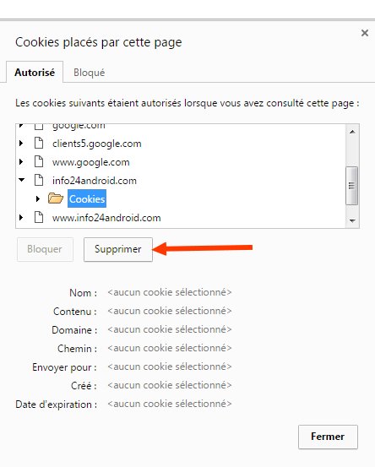Click the www.info24android.com page icon
Viewport: 375px width, 467px height.
39,217
